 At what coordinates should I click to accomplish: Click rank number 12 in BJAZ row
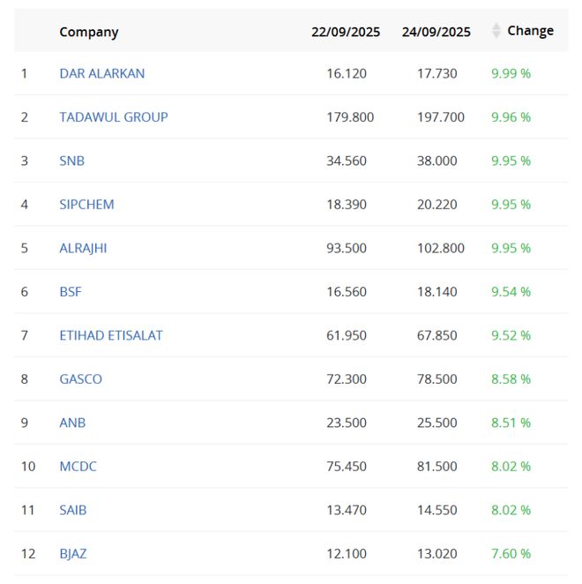28,553
